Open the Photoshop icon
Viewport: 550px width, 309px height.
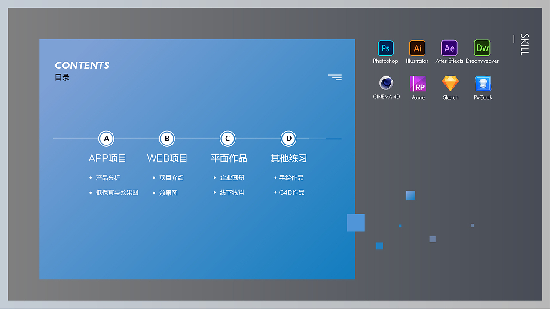click(385, 48)
